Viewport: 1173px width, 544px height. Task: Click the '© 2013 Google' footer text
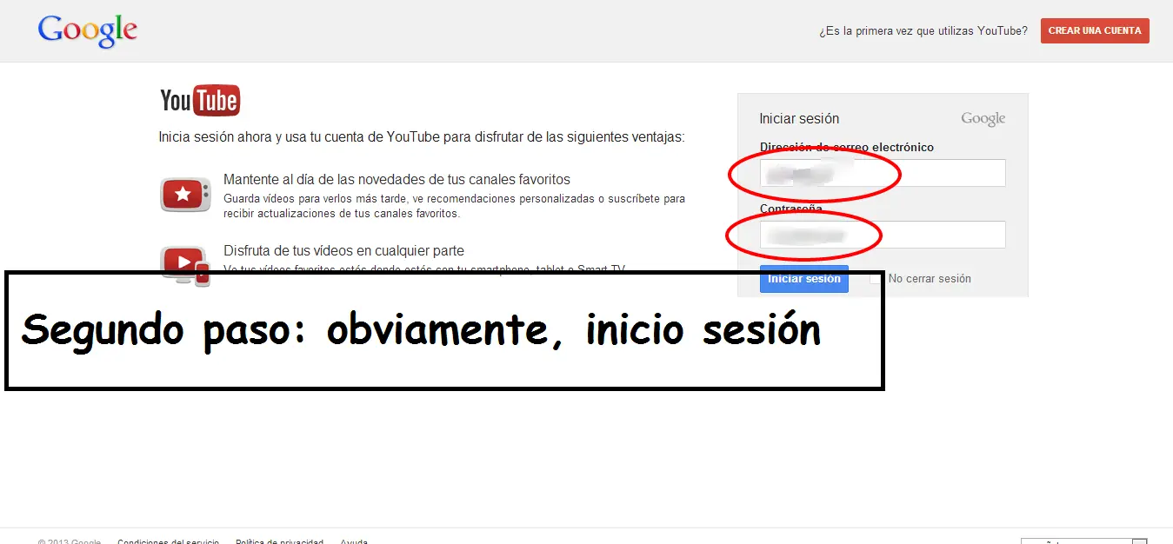point(70,541)
